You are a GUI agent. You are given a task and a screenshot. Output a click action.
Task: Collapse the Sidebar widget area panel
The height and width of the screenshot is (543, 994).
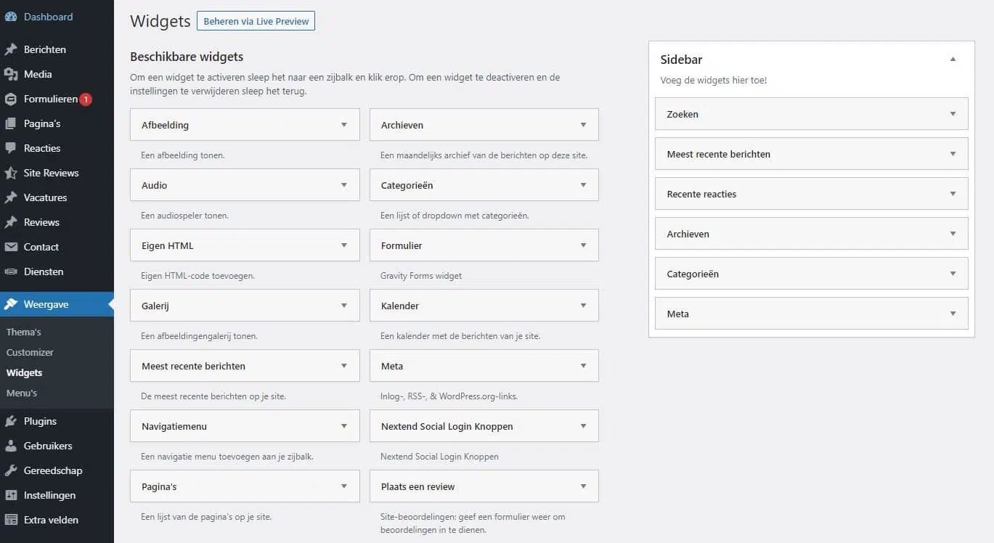[x=953, y=60]
